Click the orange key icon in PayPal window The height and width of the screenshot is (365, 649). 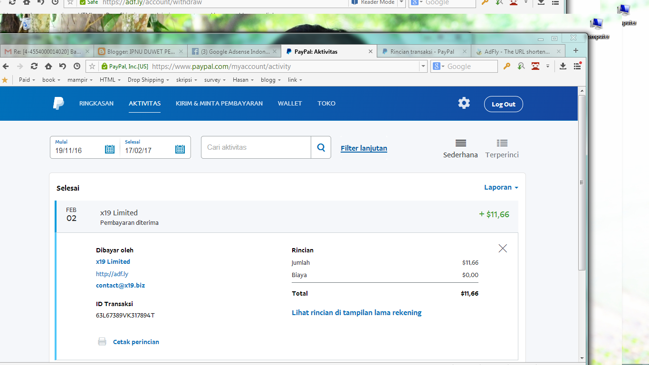(x=507, y=66)
